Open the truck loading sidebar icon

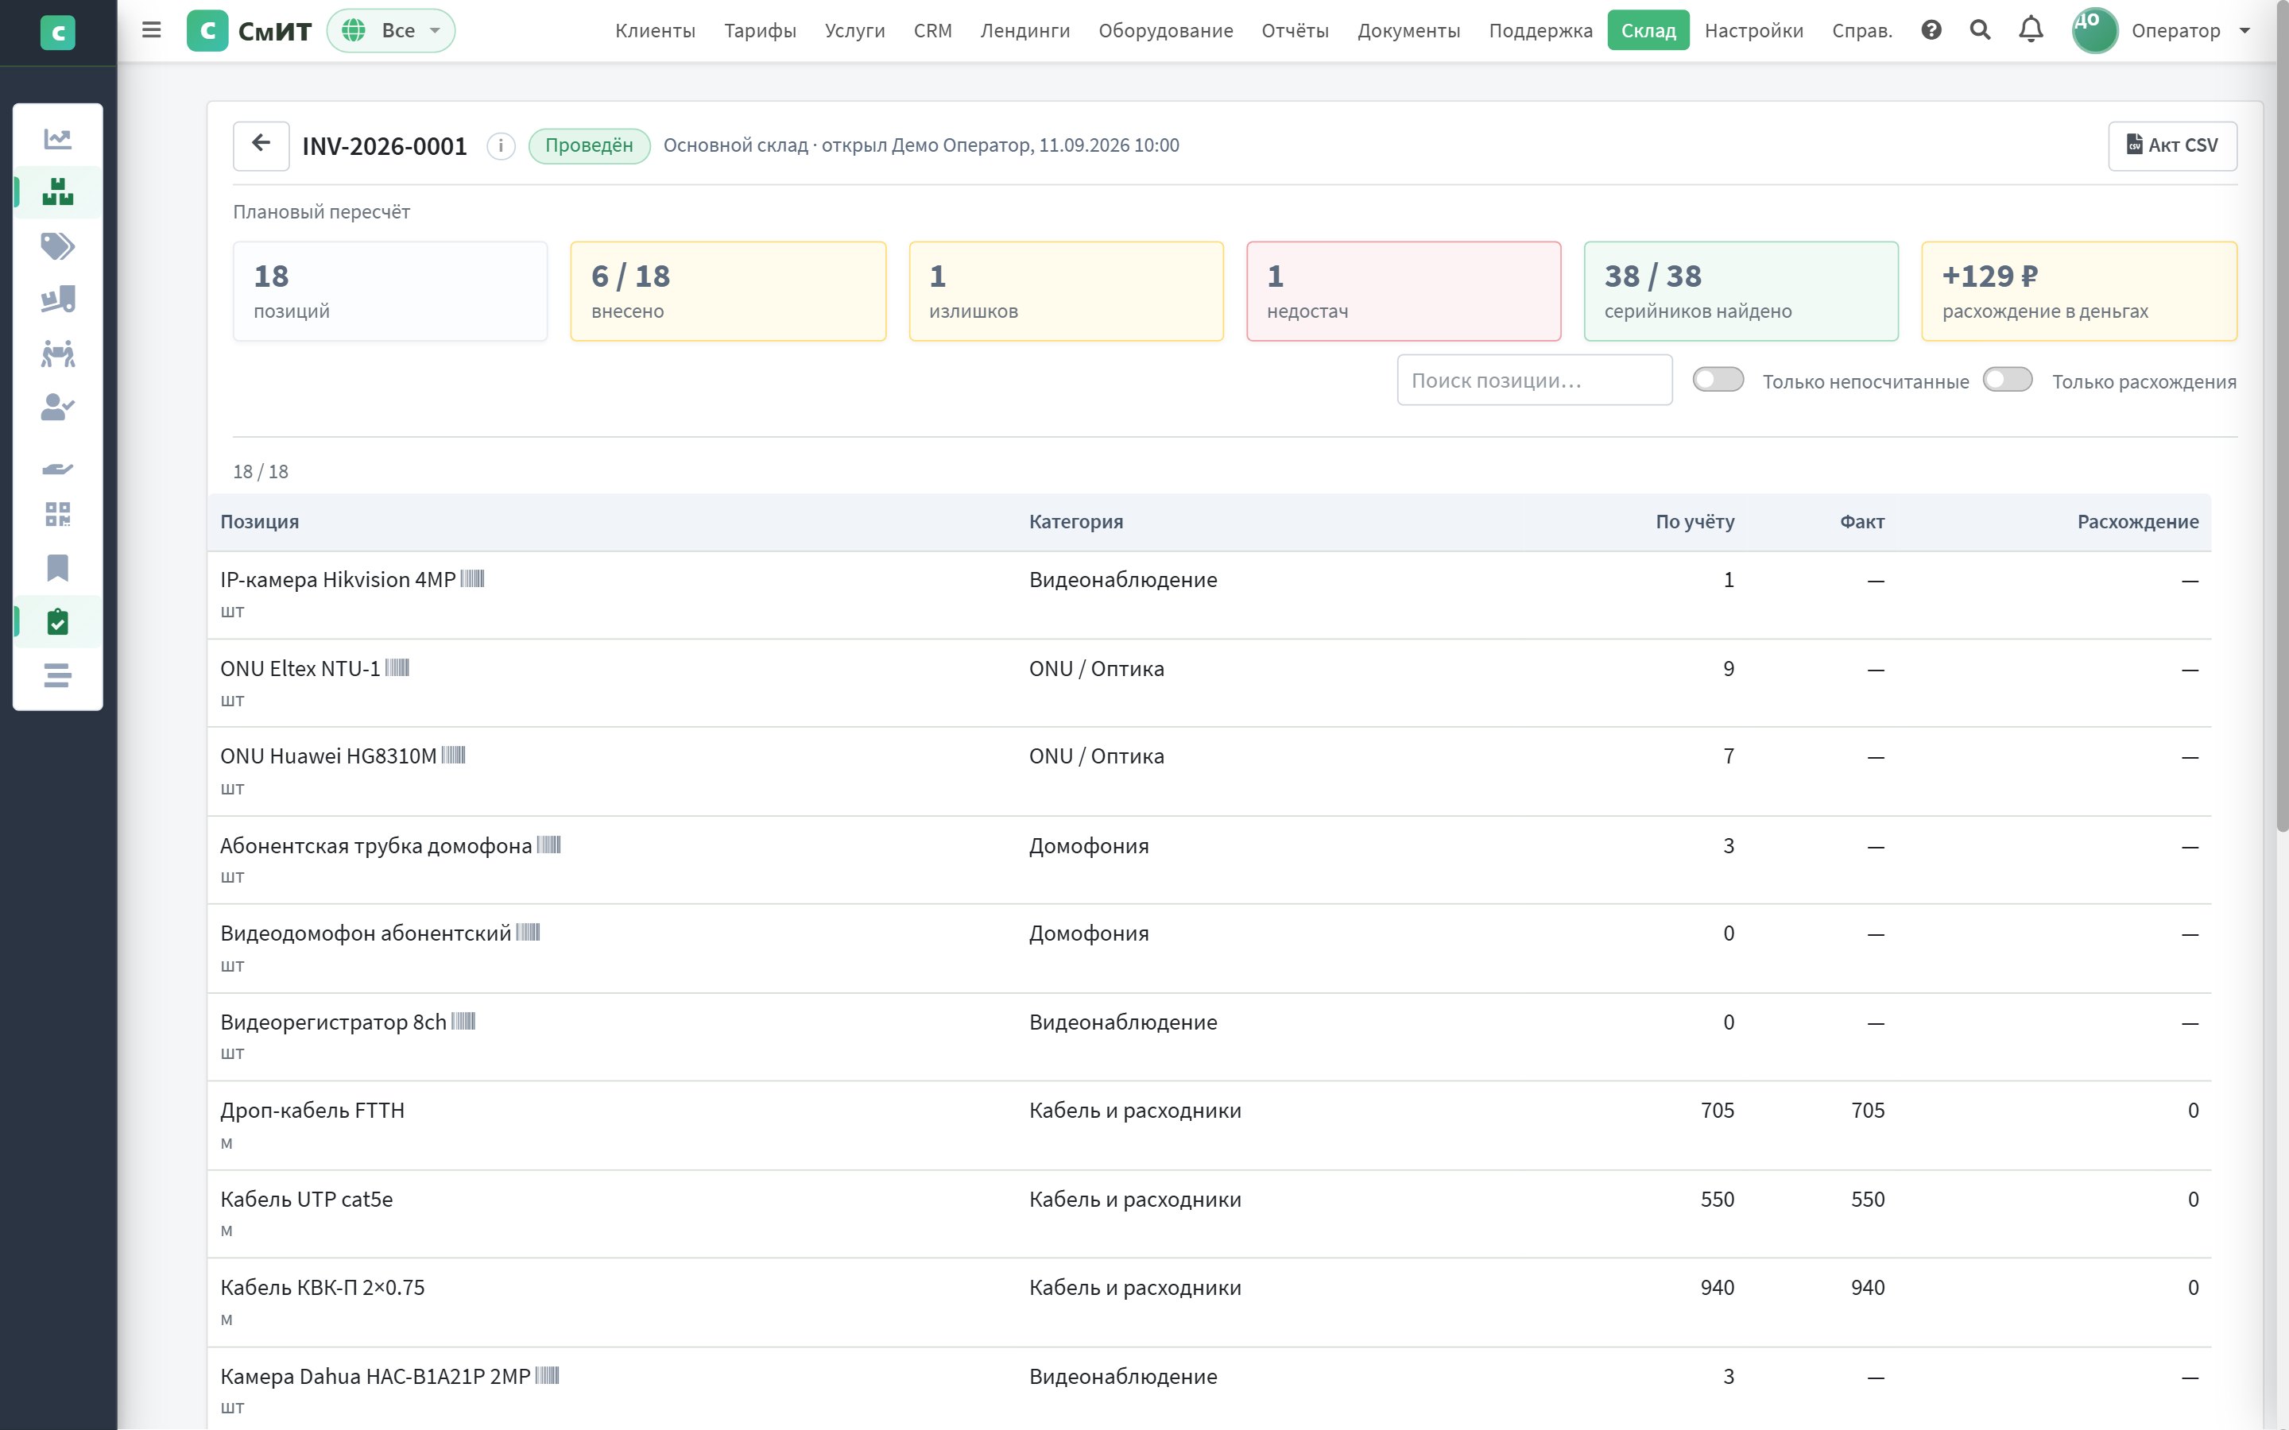point(58,300)
